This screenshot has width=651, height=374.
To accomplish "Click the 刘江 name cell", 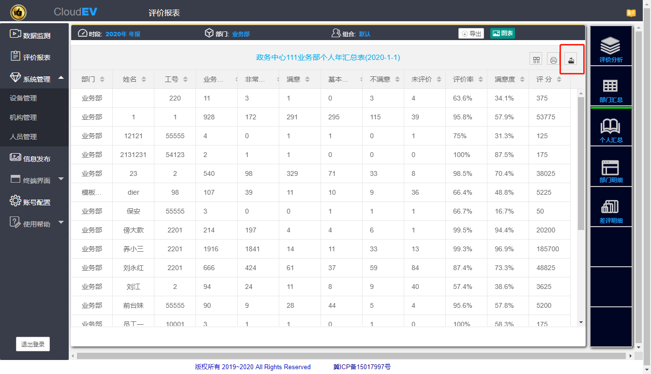I will coord(134,287).
